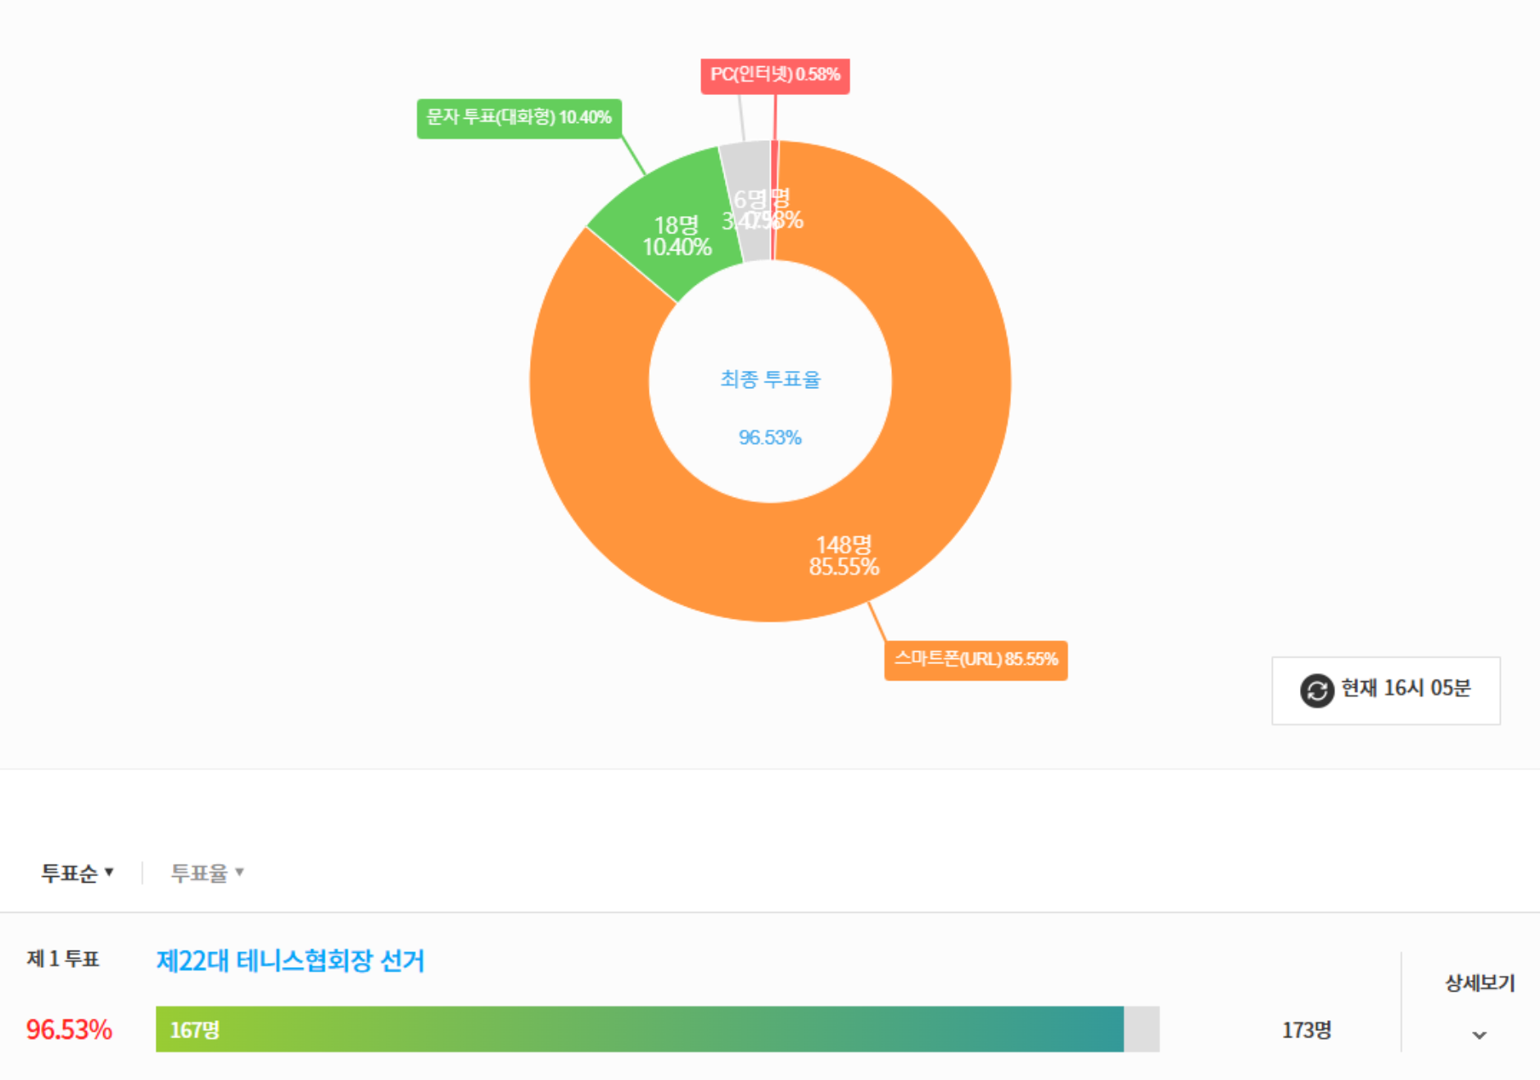
Task: Sort by 투표순 dropdown
Action: point(78,873)
